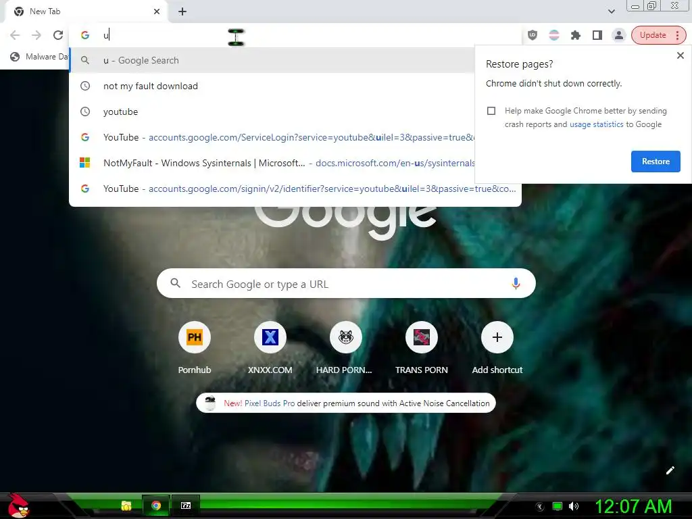This screenshot has height=519, width=692.
Task: Click the Add shortcut button
Action: point(497,349)
